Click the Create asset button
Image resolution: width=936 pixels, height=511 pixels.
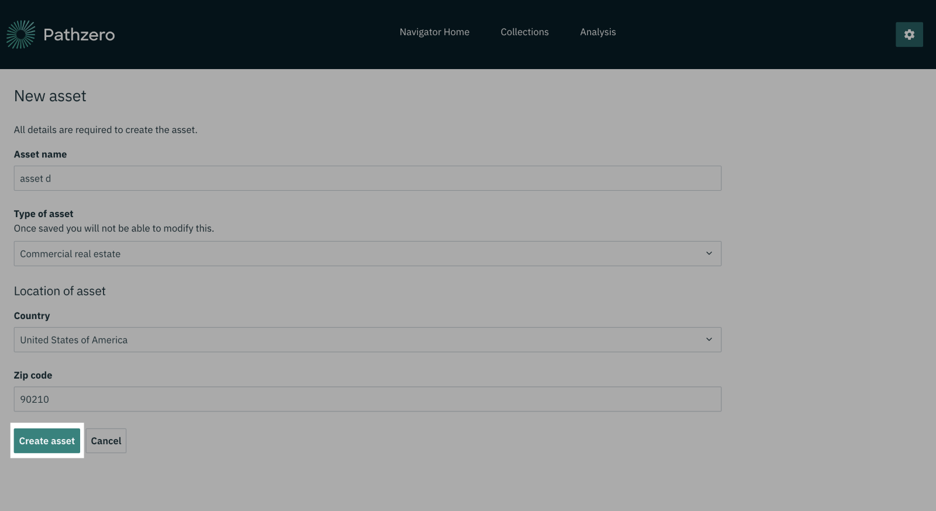click(x=47, y=441)
